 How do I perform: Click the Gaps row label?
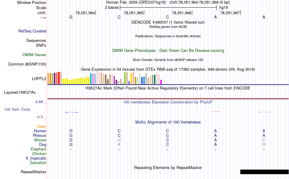[x=41, y=126]
